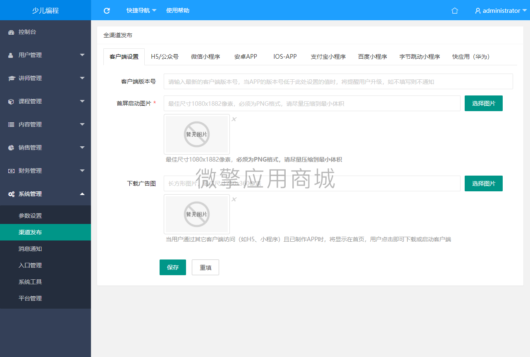
Task: Click the 首屏启动图片 path input field
Action: (312, 103)
